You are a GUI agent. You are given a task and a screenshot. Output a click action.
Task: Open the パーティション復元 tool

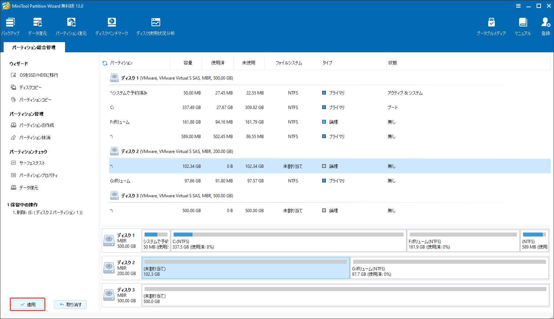(x=71, y=25)
